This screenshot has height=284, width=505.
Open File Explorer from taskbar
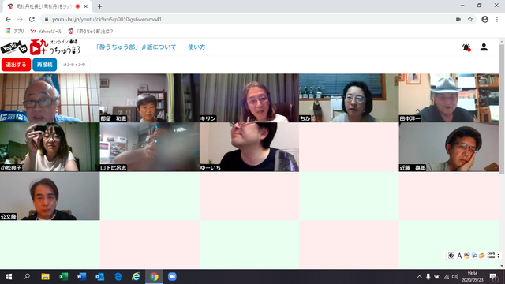[45, 277]
